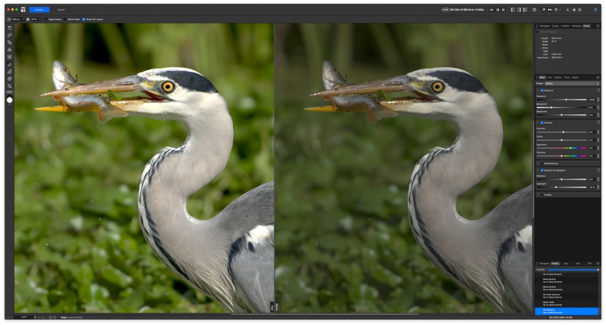
Task: Click the History Position slider
Action: coord(573,270)
